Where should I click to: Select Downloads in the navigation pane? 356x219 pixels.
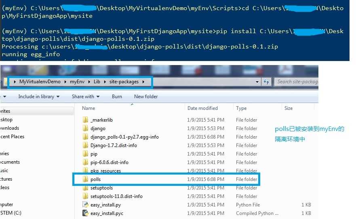click(x=10, y=128)
